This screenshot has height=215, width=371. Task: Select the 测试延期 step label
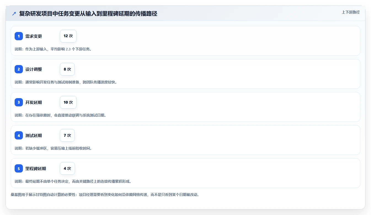[34, 135]
